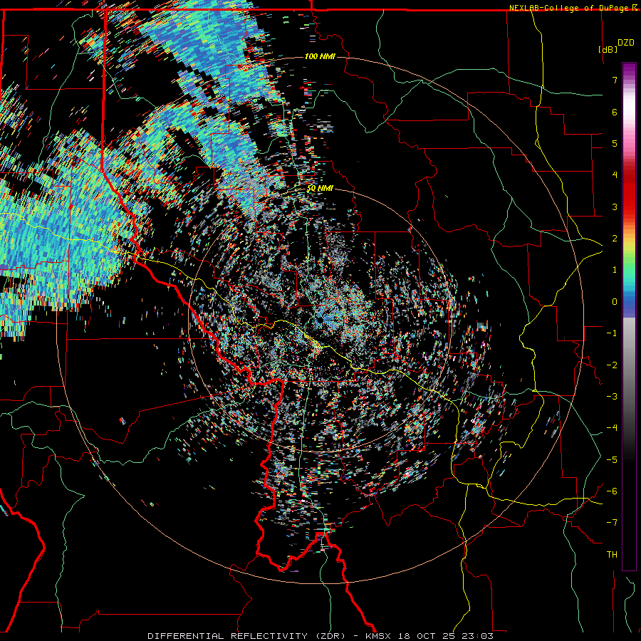The image size is (641, 641).
Task: Click the -3 value on the dB scale
Action: 612,397
